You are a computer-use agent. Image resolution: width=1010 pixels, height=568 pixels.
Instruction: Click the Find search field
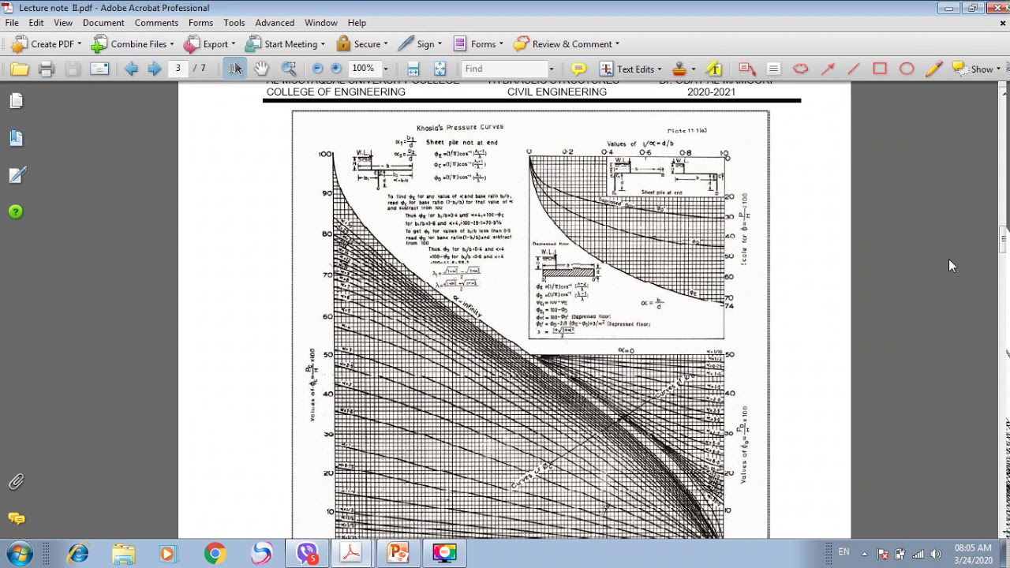505,69
